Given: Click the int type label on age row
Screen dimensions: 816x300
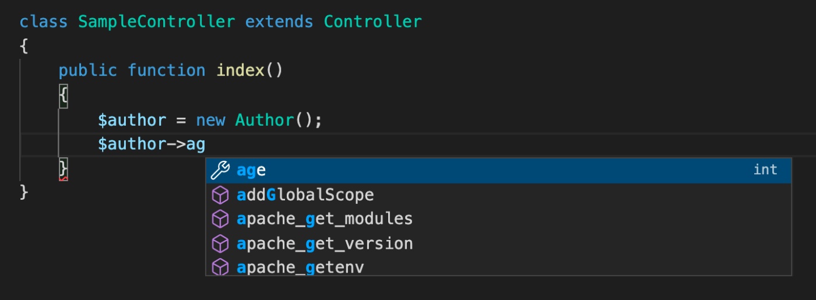Looking at the screenshot, I should tap(765, 170).
